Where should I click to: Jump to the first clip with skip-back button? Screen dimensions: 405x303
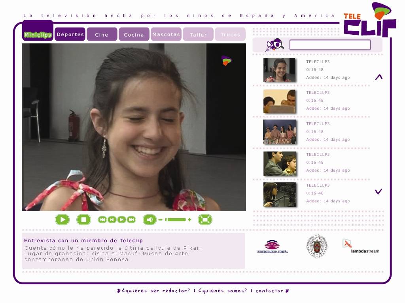(x=102, y=220)
